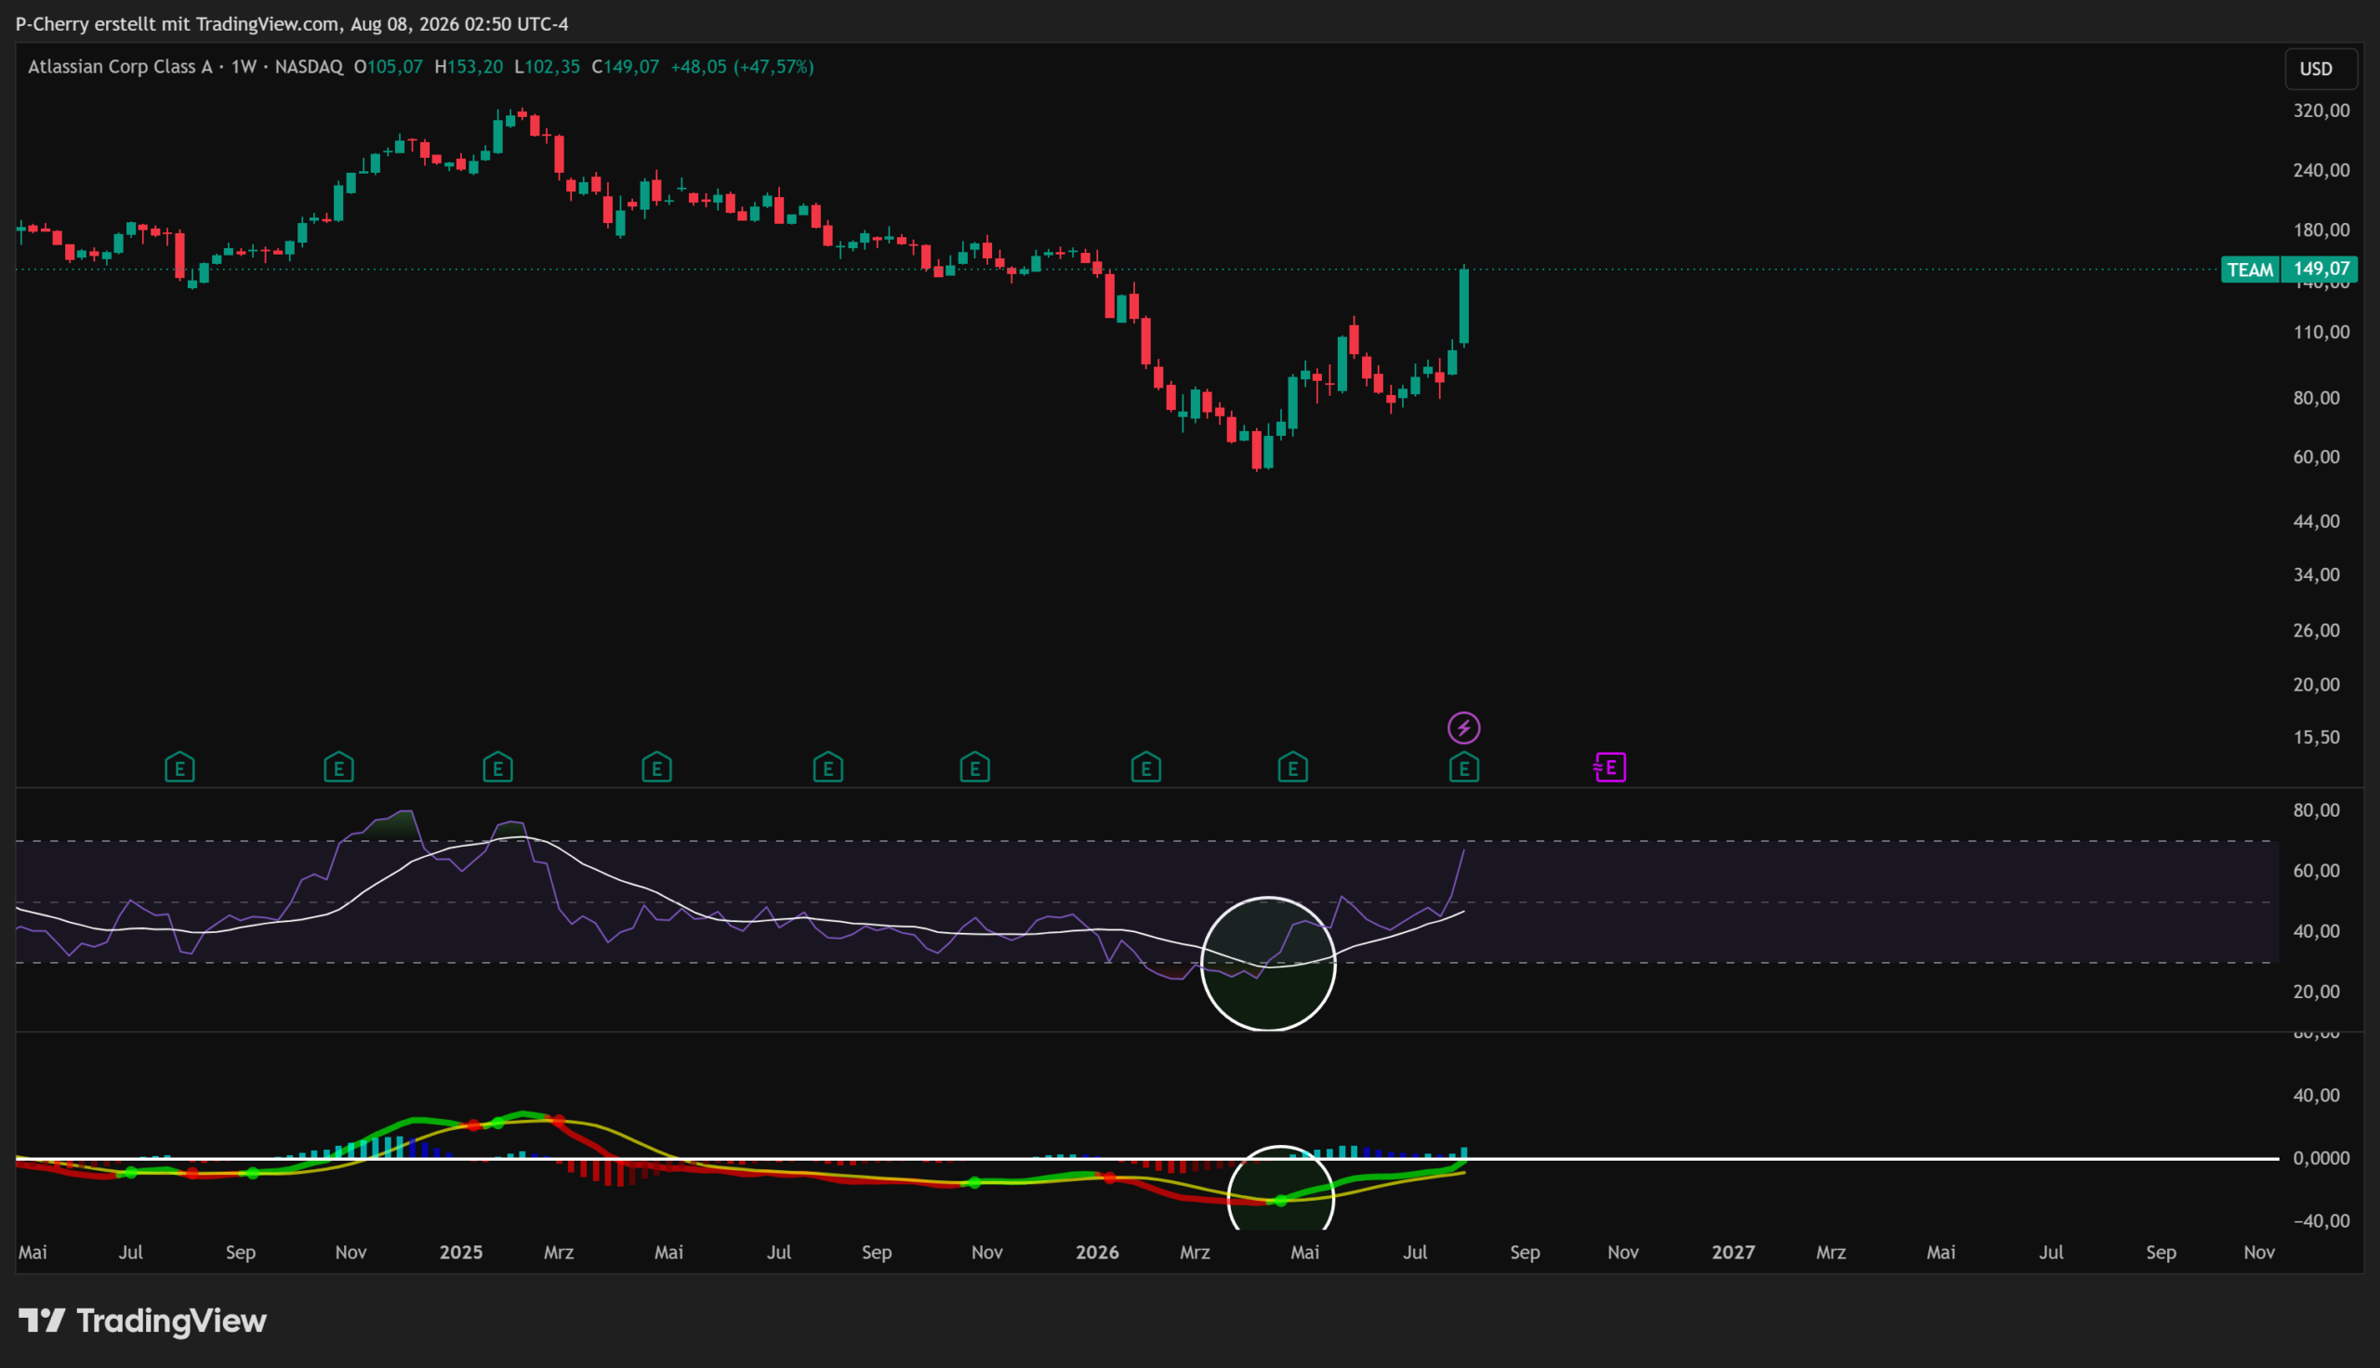Open the USD currency selector

coord(2320,69)
